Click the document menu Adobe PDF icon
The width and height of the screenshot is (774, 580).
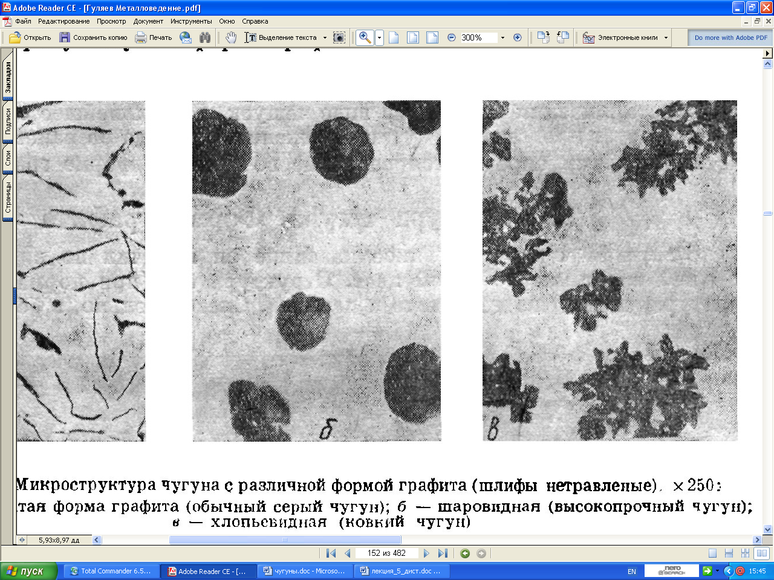click(x=7, y=21)
